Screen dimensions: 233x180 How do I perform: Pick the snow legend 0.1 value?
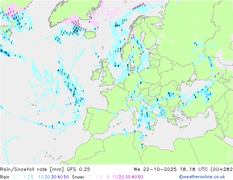(88, 177)
